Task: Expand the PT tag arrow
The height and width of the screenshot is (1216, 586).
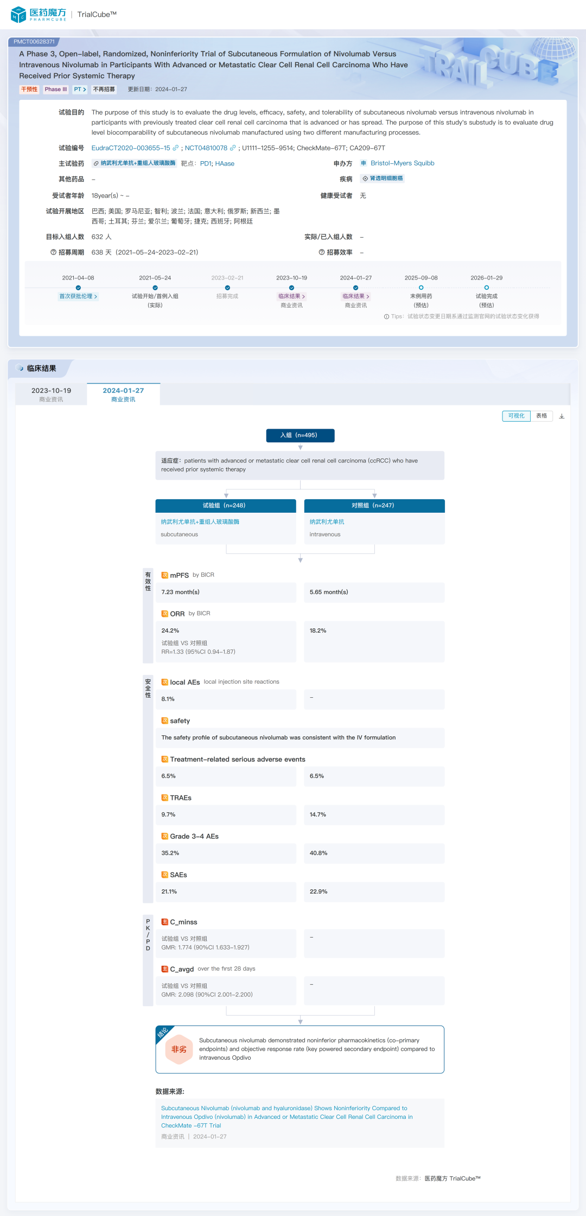Action: pyautogui.click(x=80, y=90)
